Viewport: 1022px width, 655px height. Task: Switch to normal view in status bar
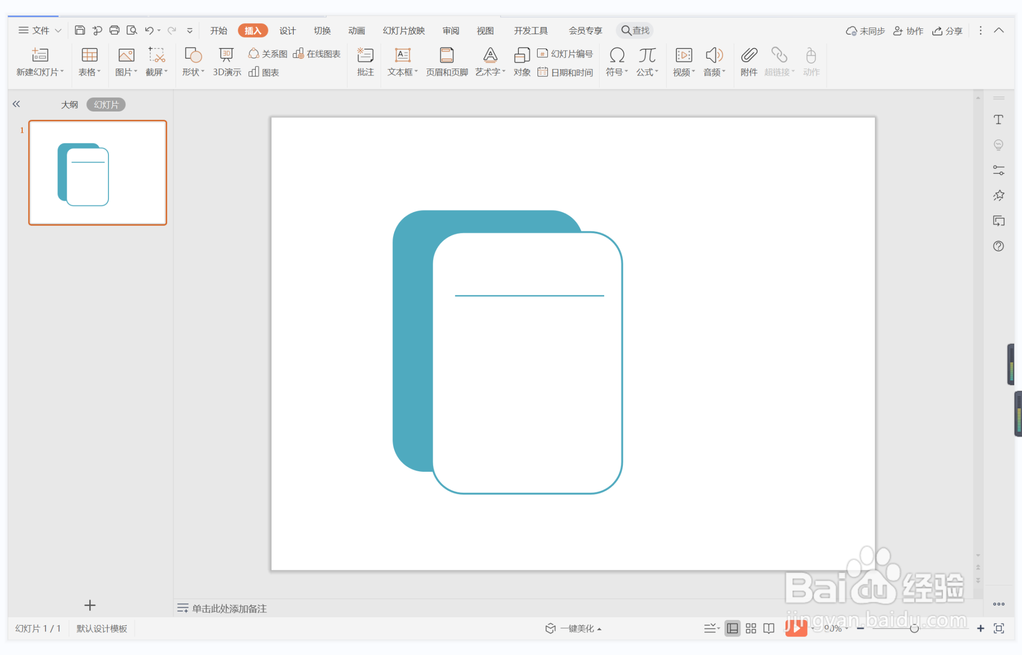tap(732, 628)
